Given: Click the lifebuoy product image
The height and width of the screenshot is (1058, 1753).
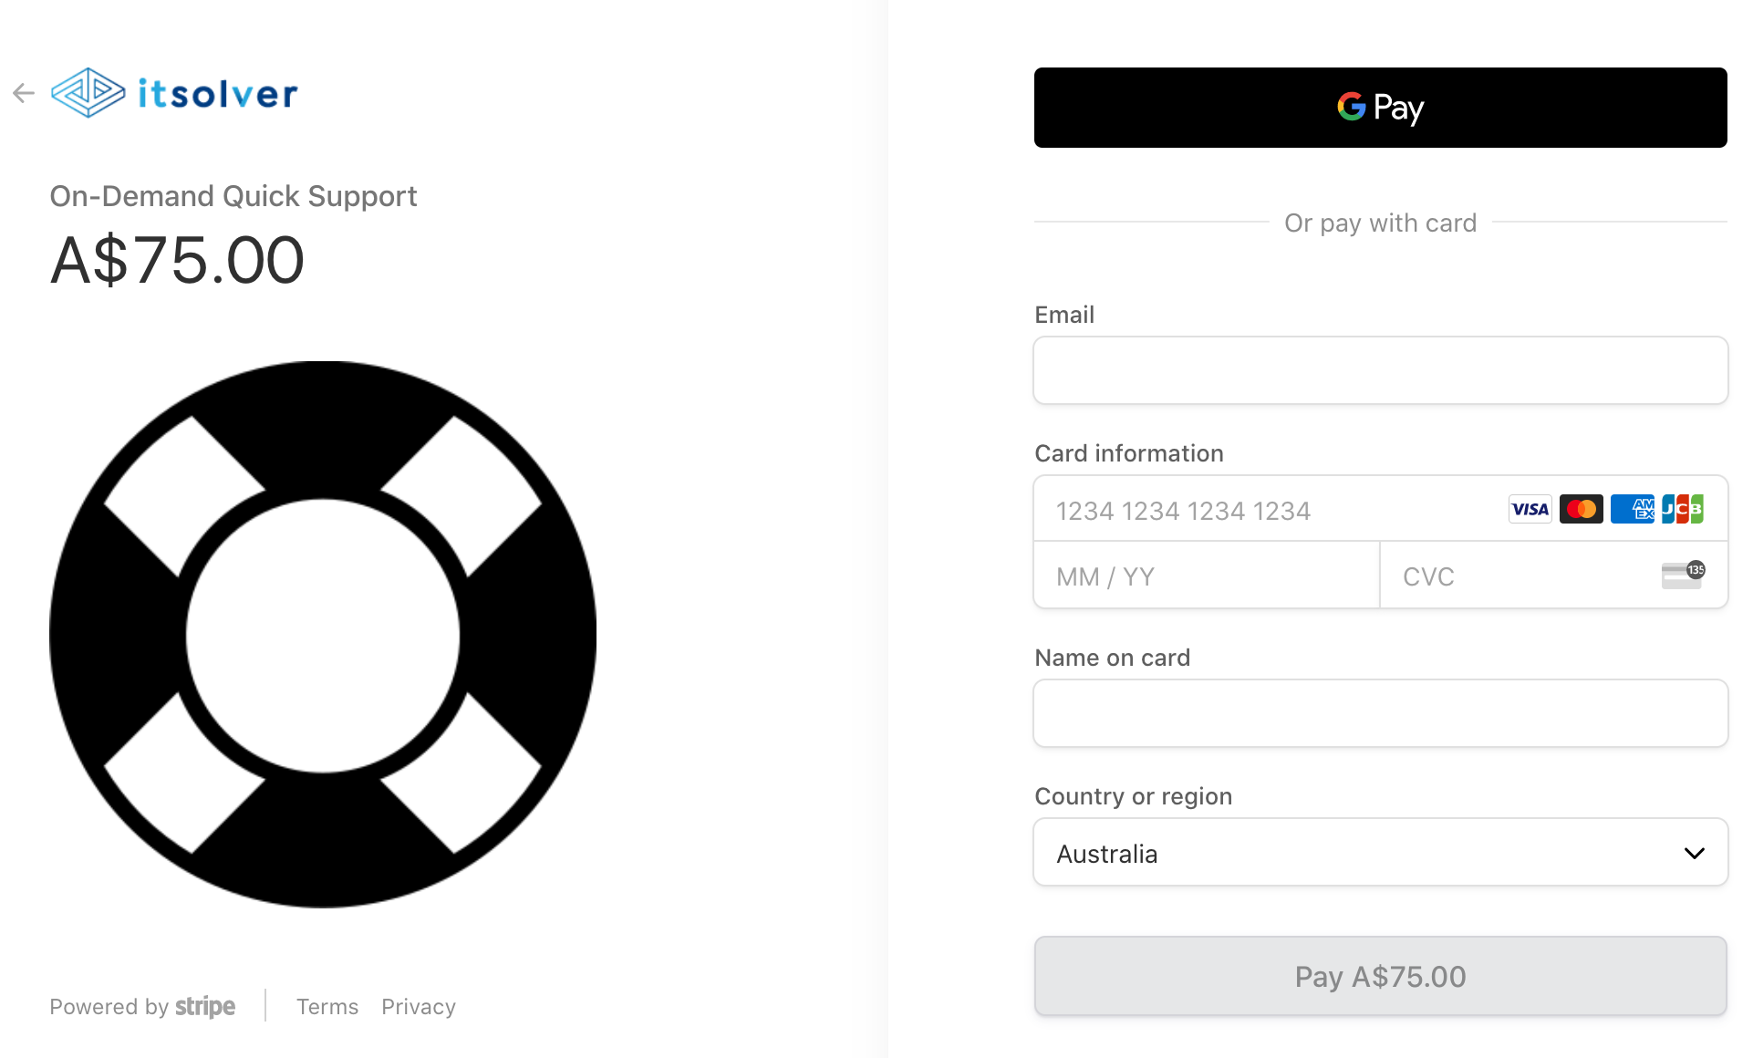Looking at the screenshot, I should pos(322,636).
